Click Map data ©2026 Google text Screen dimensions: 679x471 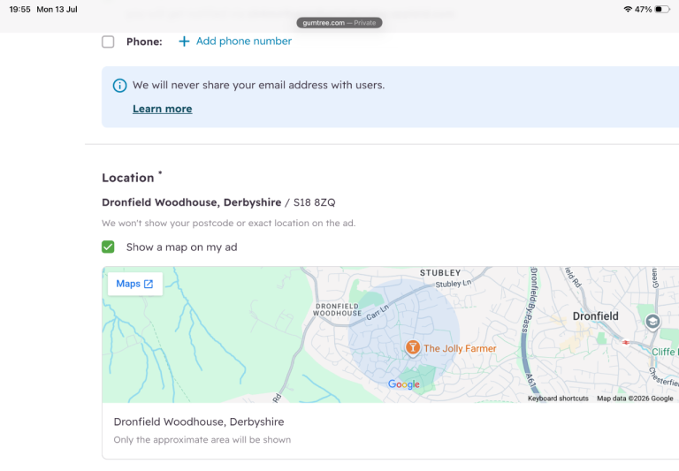click(635, 399)
